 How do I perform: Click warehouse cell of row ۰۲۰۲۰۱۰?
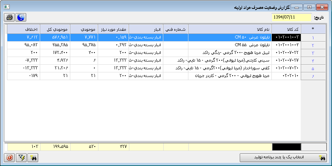pyautogui.click(x=146, y=76)
